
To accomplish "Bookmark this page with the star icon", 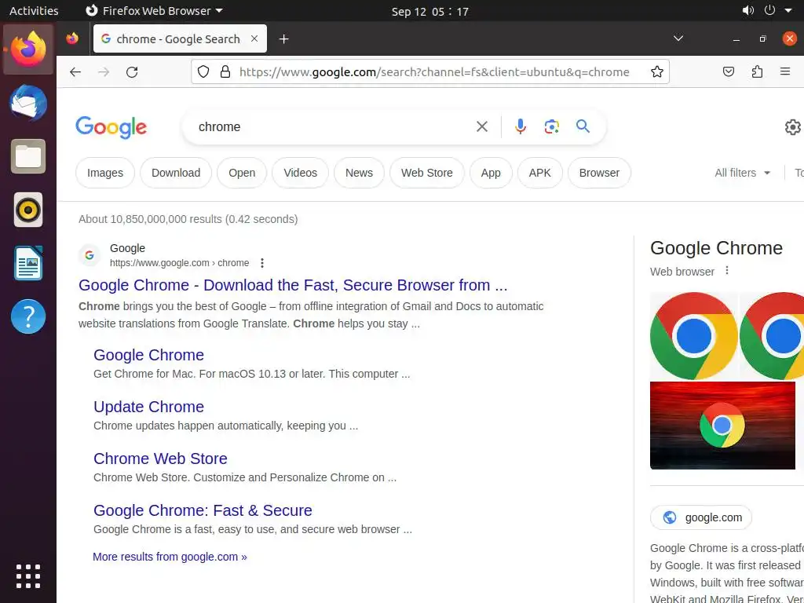I will click(x=657, y=71).
